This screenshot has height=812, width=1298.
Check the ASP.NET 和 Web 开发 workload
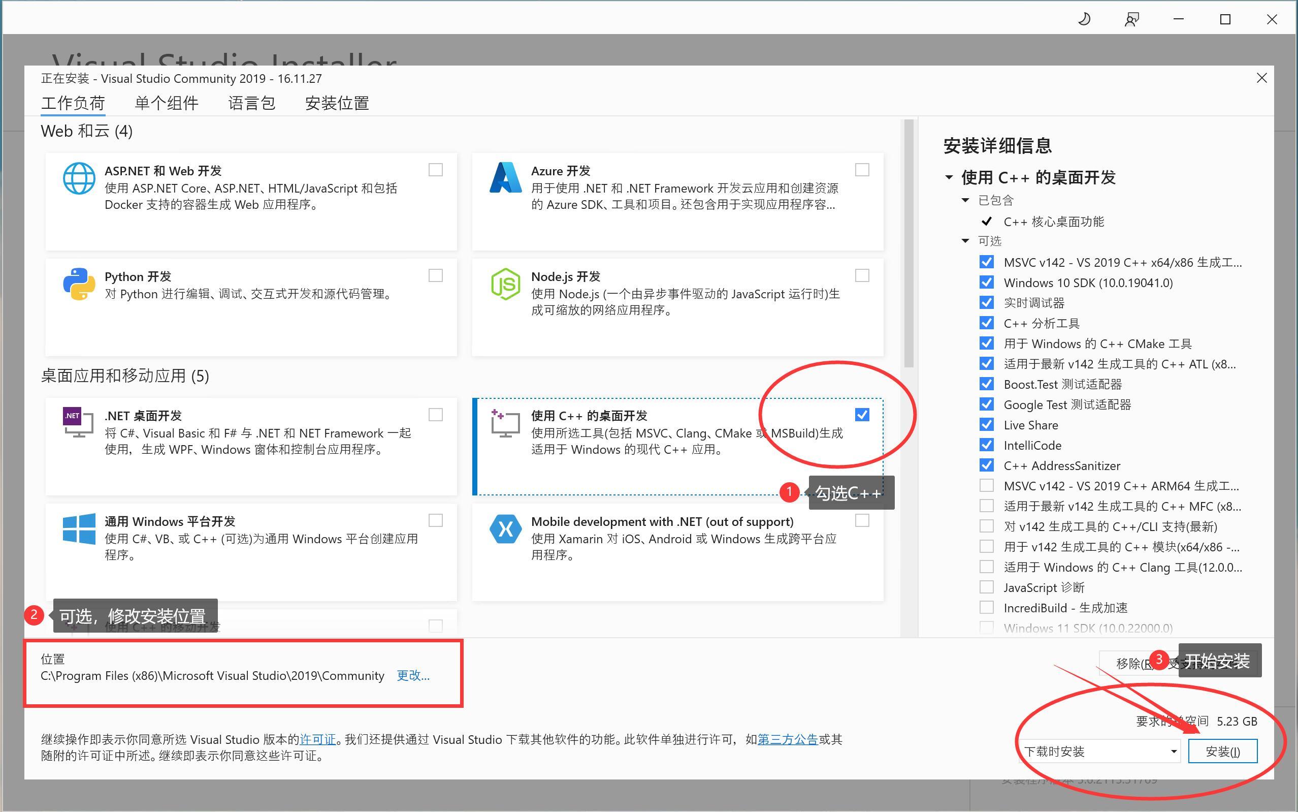coord(436,170)
